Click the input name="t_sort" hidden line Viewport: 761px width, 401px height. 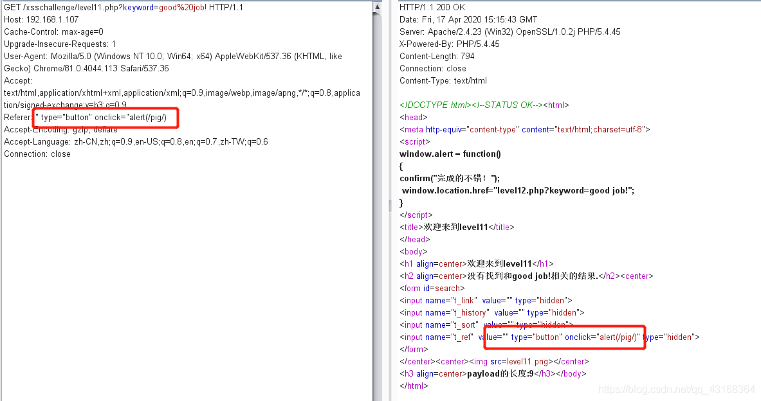[487, 325]
